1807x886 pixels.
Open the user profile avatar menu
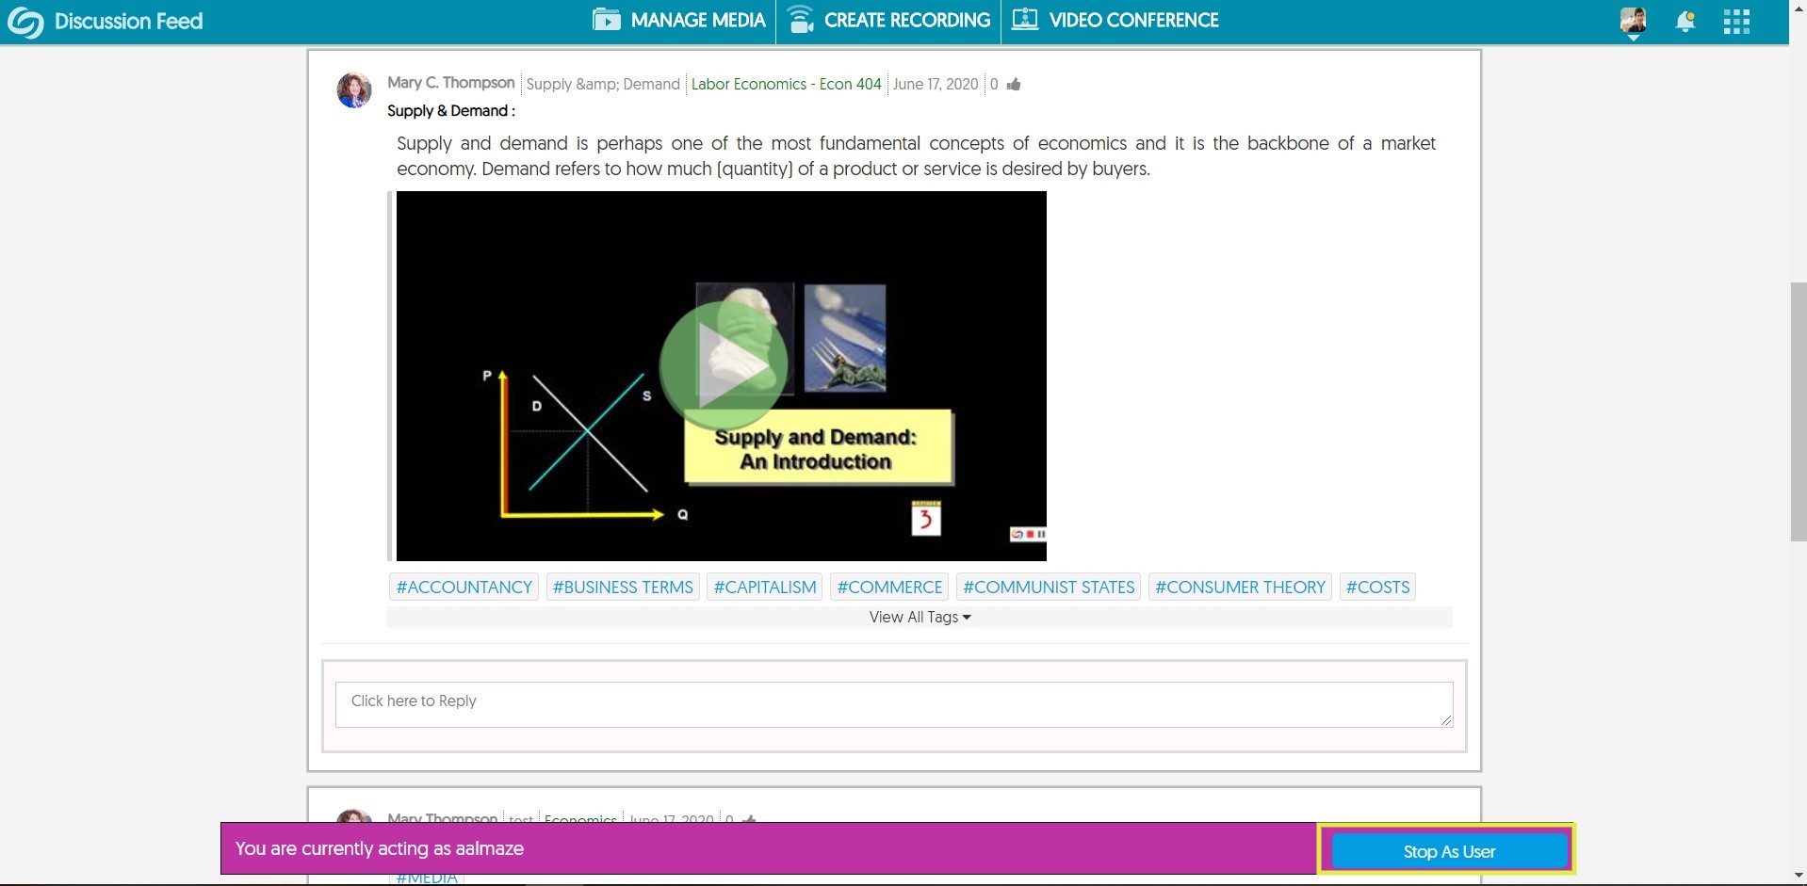tap(1634, 22)
